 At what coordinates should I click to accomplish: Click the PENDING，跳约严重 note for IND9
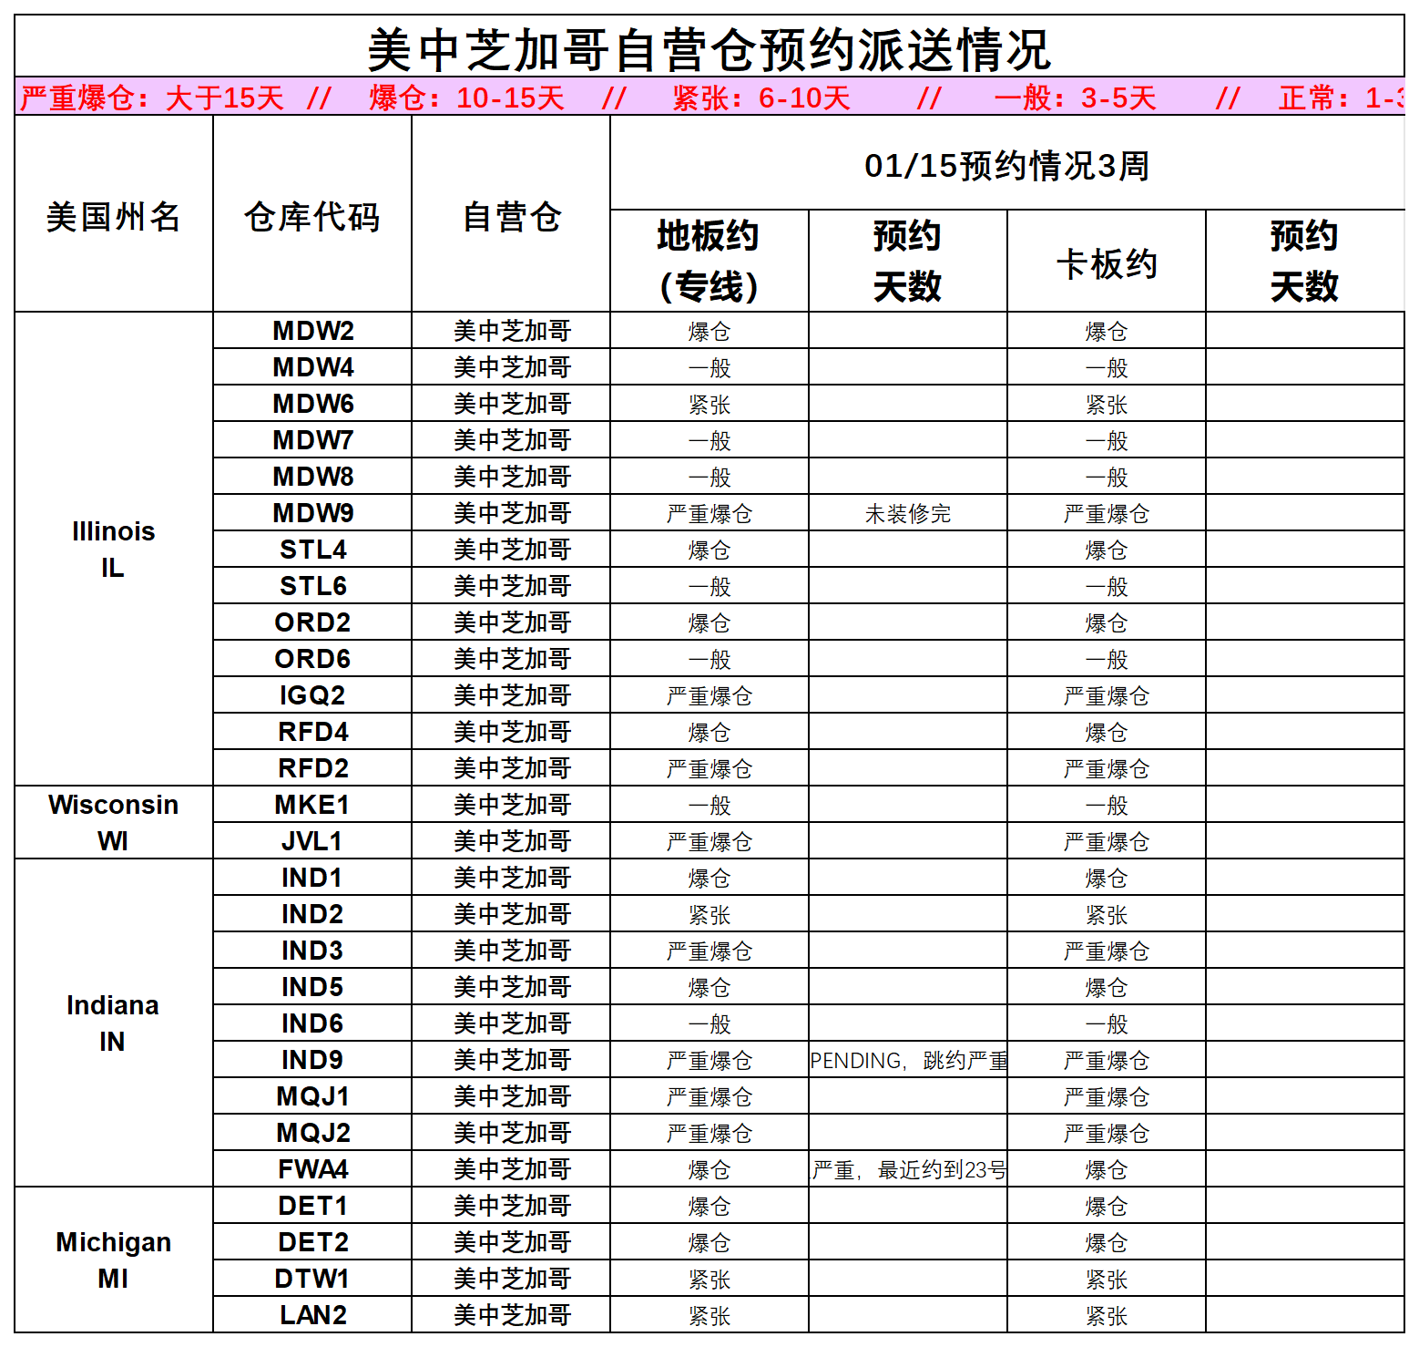coord(907,1060)
